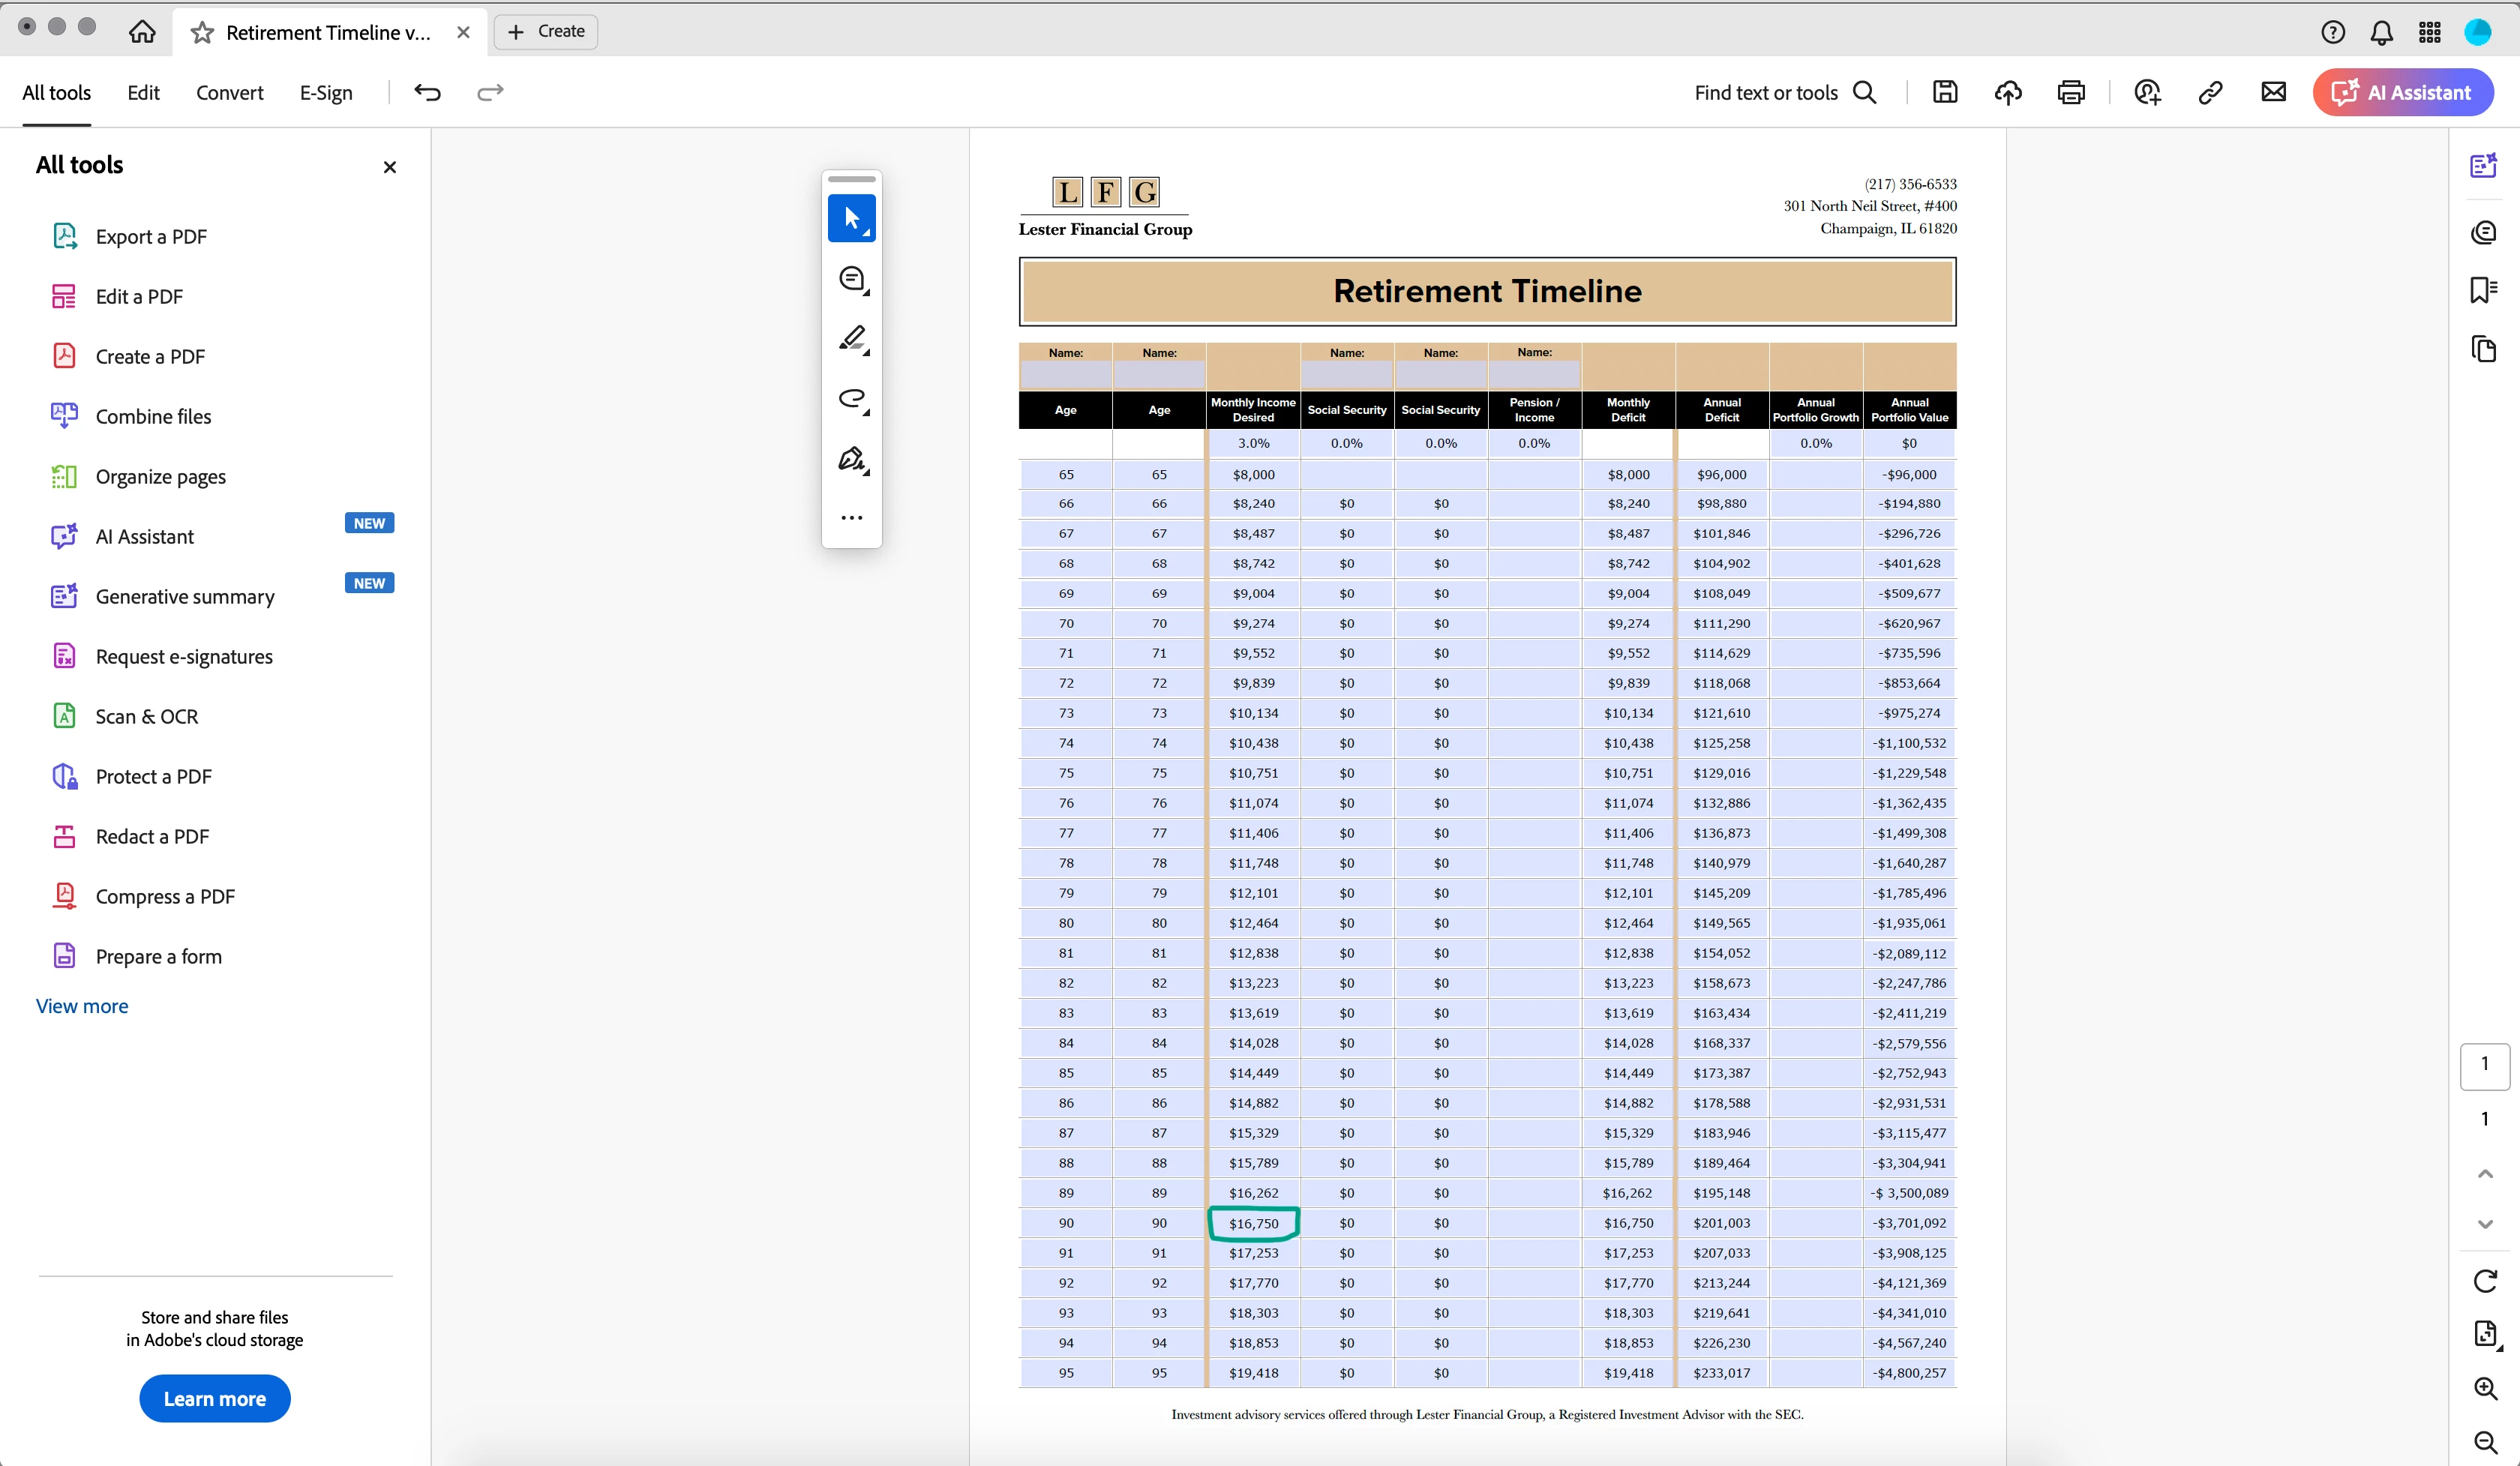
Task: Pick the highlighter pen tool
Action: coord(851,339)
